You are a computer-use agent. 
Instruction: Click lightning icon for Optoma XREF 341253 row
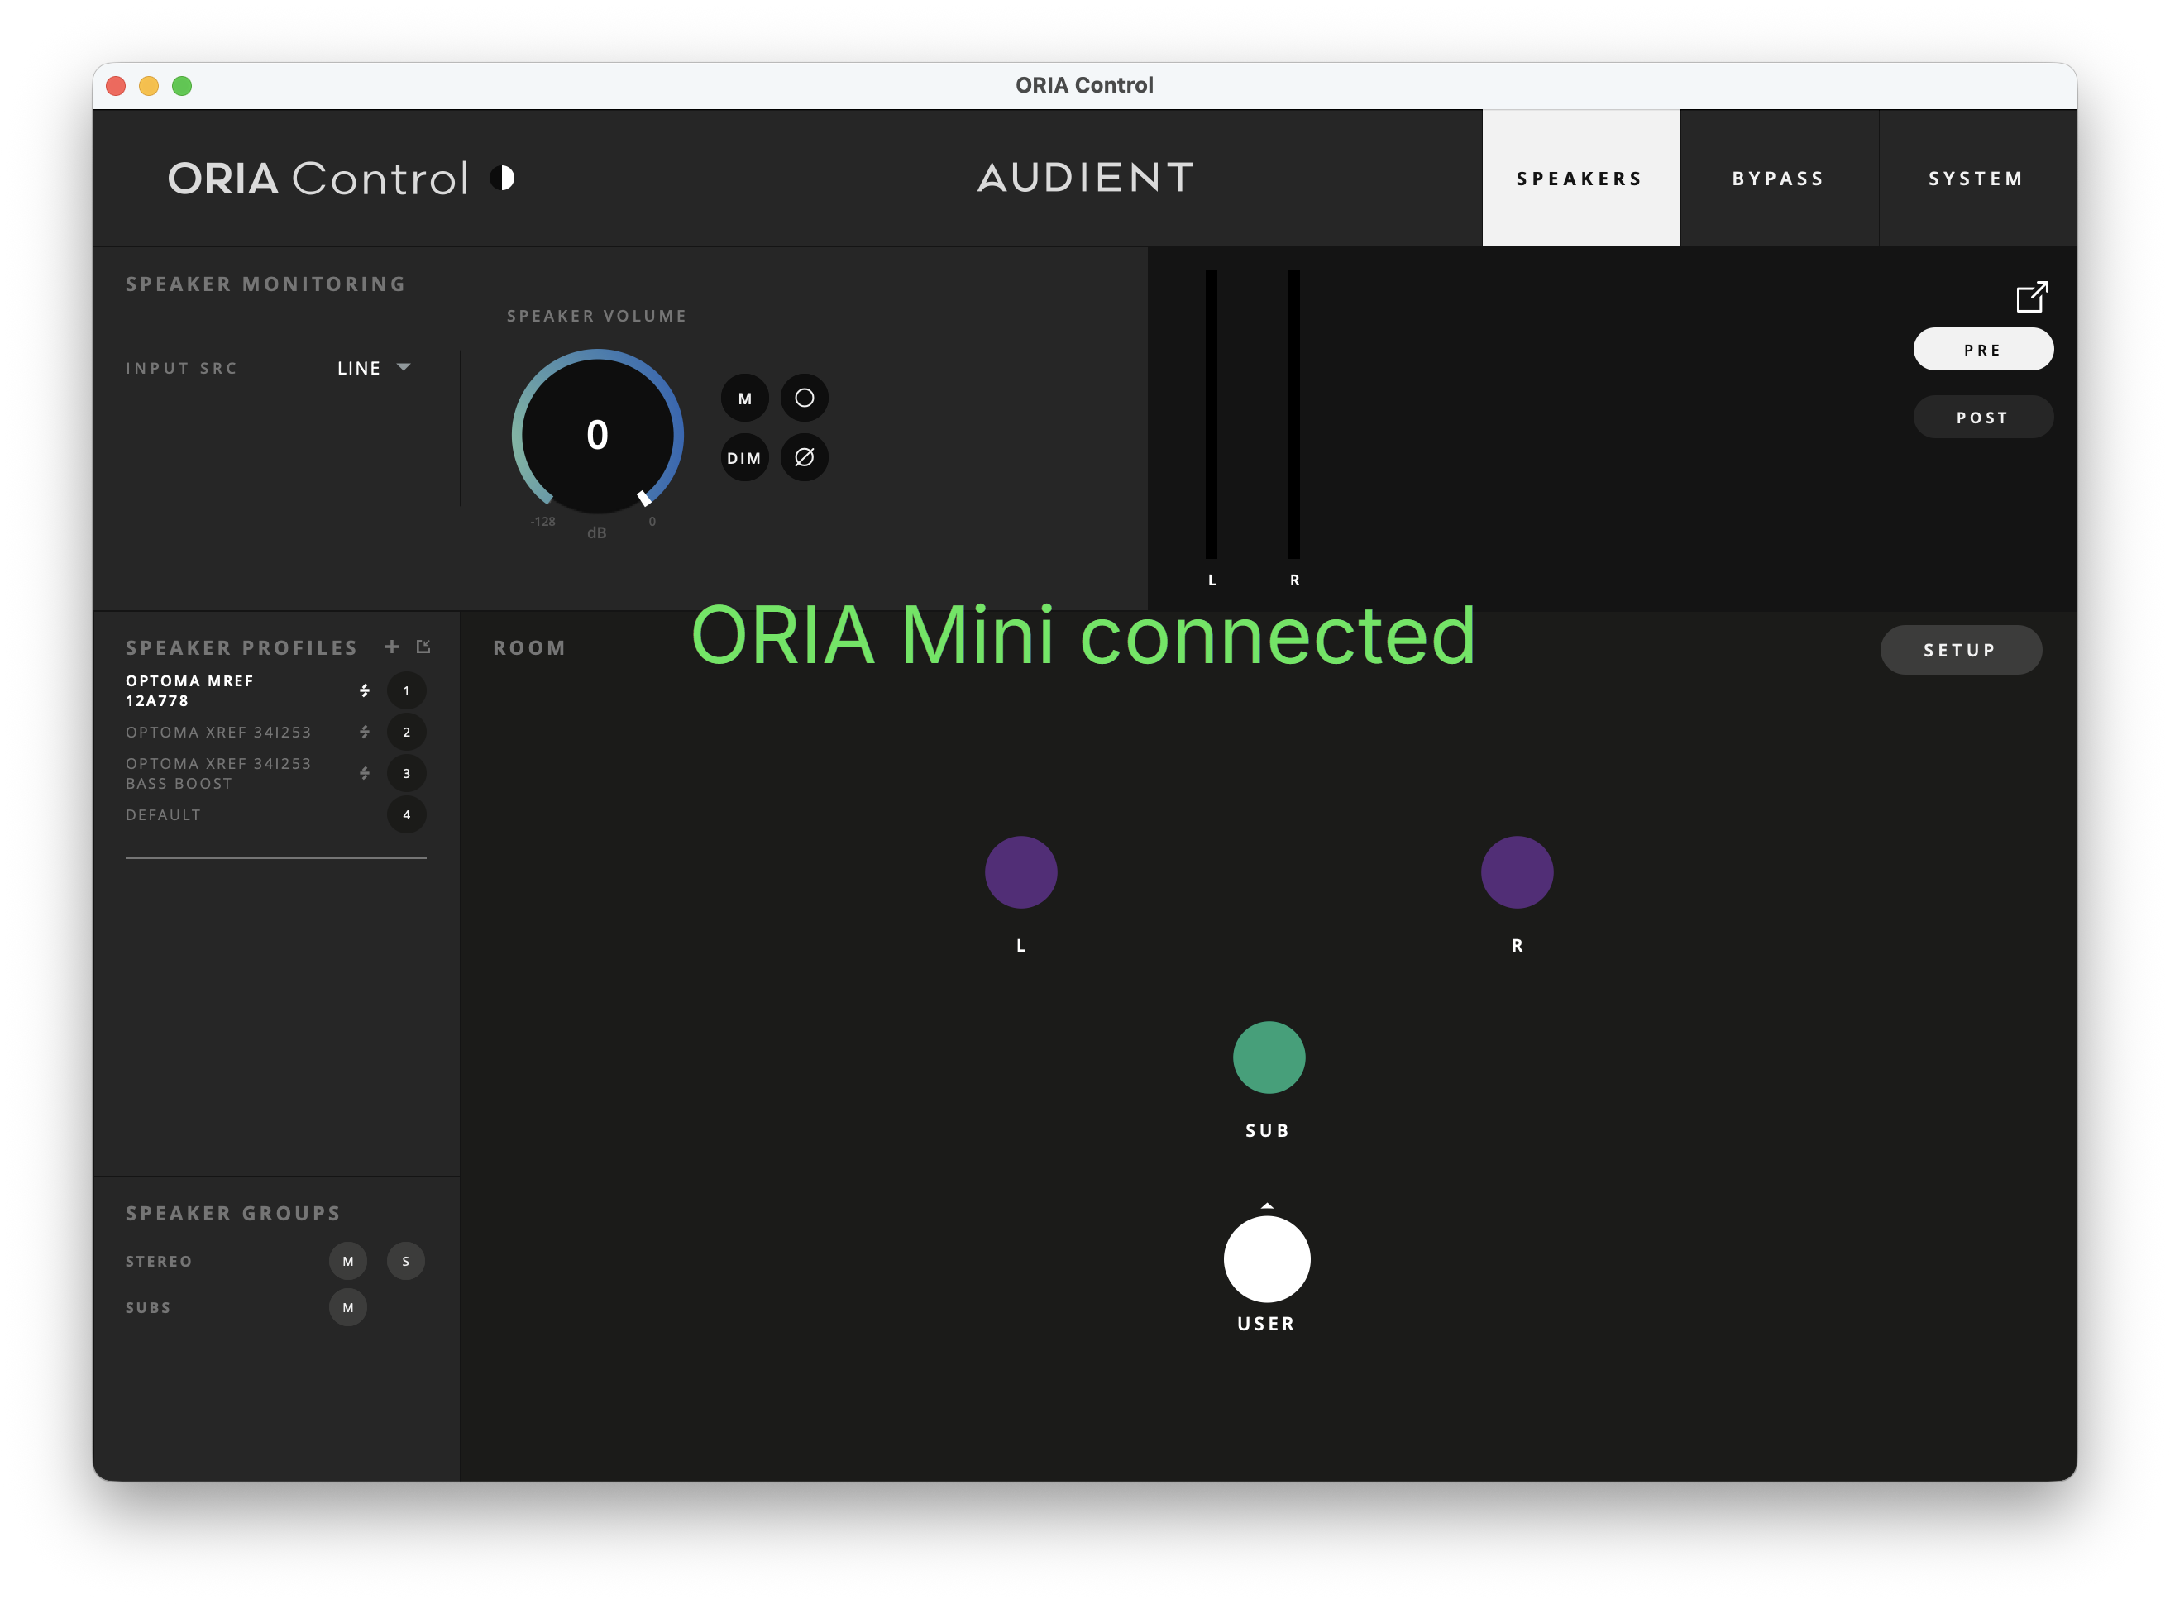click(365, 732)
